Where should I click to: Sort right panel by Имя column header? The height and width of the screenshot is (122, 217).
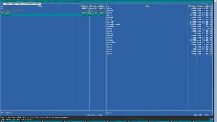pos(147,6)
